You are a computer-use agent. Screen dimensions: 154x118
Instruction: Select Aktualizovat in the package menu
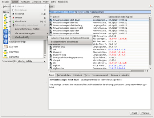point(30,21)
